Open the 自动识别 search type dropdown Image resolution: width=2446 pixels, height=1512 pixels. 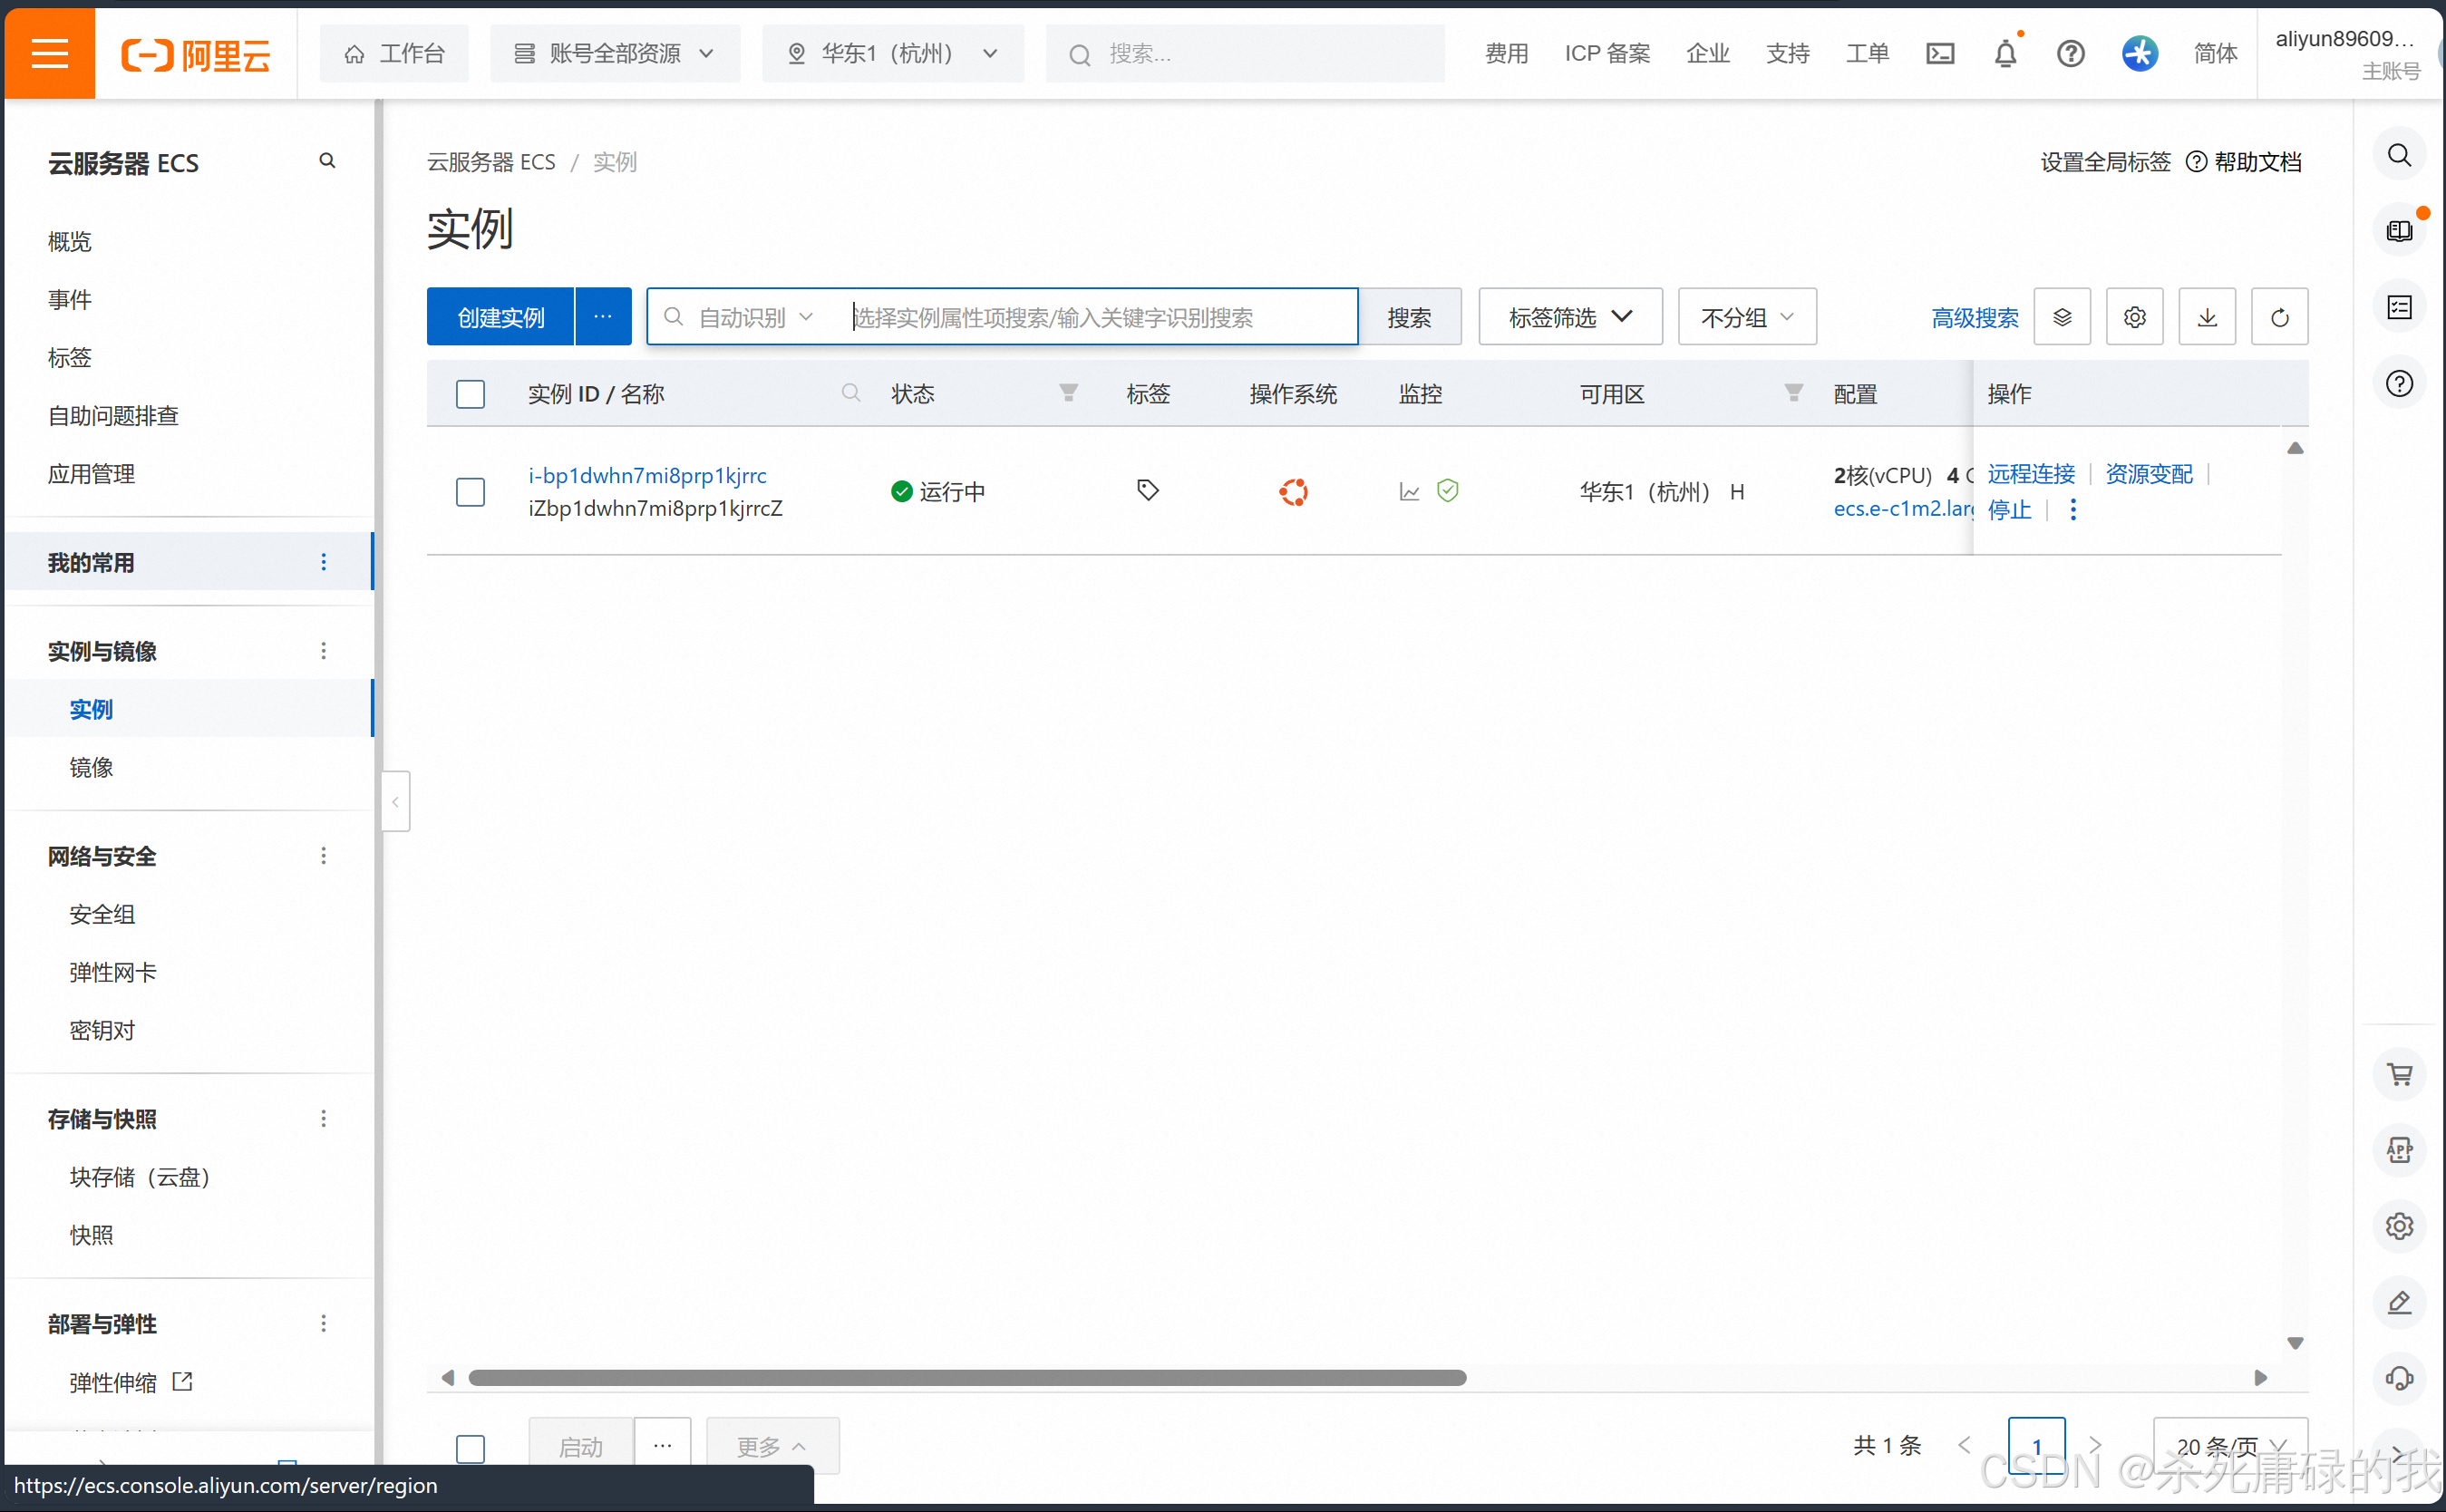755,317
